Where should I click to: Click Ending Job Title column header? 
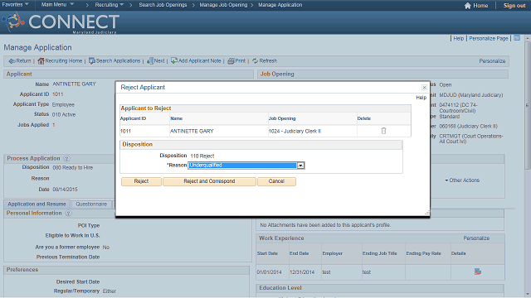[379, 253]
